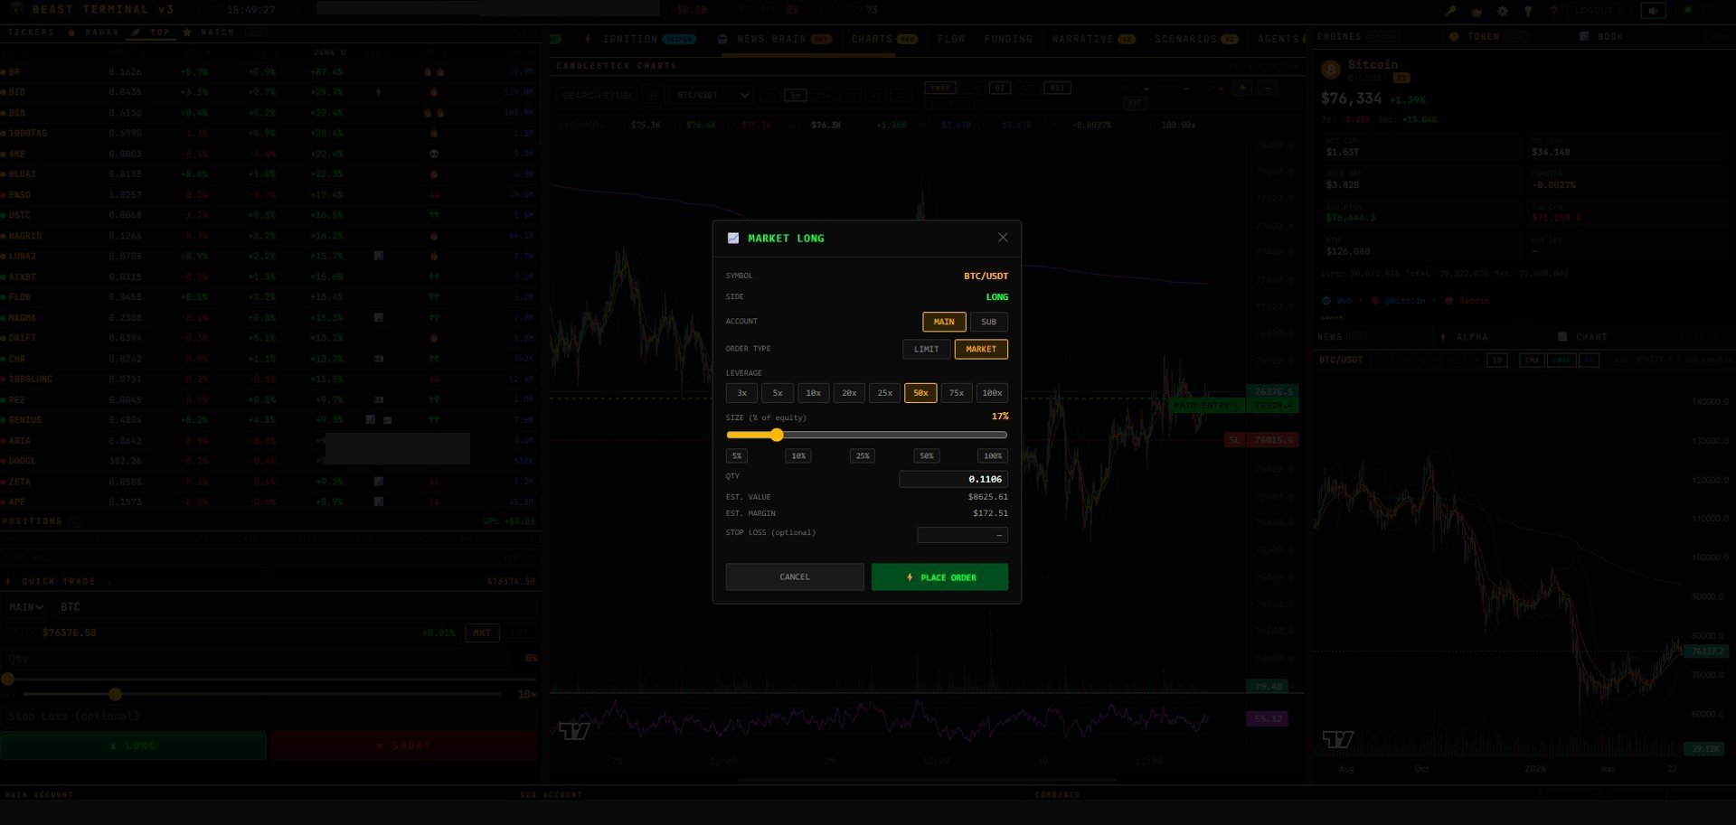Click the PLACE ORDER button
The image size is (1736, 825).
pos(939,577)
